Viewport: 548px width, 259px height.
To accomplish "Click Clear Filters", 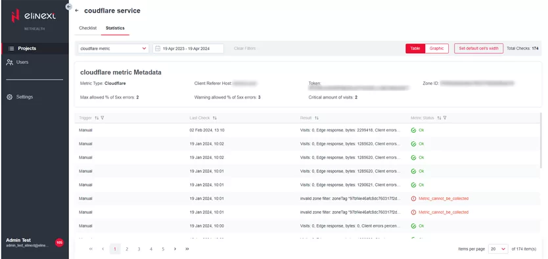I will (x=244, y=49).
